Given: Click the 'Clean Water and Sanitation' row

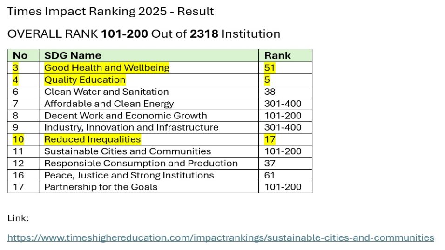Looking at the screenshot, I should point(160,92).
